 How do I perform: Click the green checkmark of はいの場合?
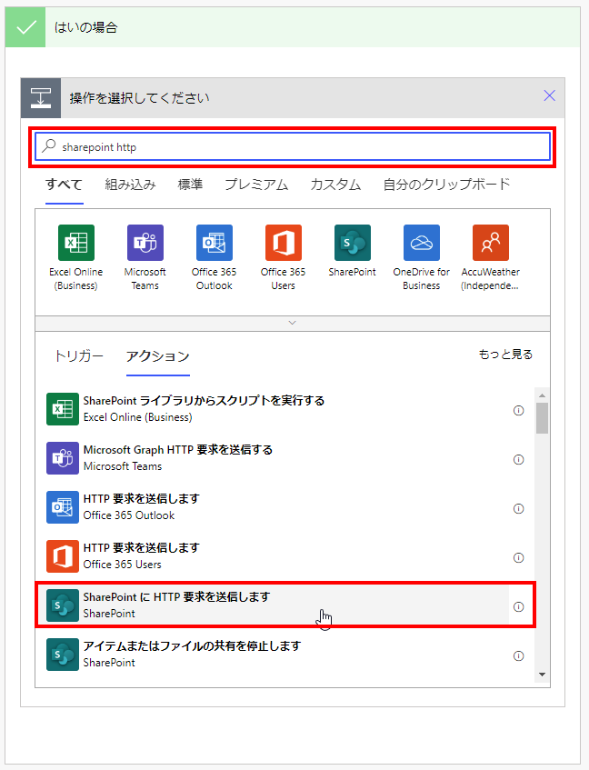[25, 27]
